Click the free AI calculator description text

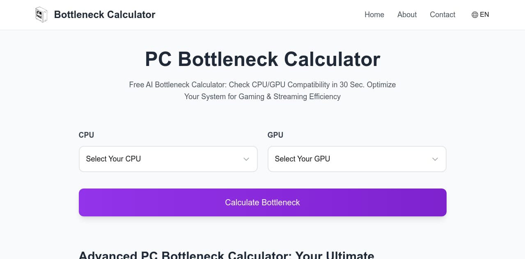click(262, 91)
